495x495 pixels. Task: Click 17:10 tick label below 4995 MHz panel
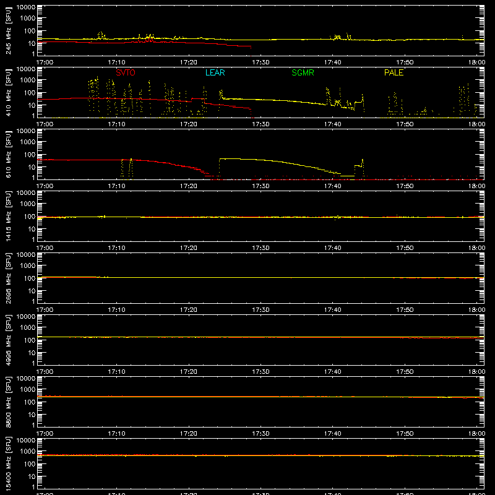pos(116,372)
